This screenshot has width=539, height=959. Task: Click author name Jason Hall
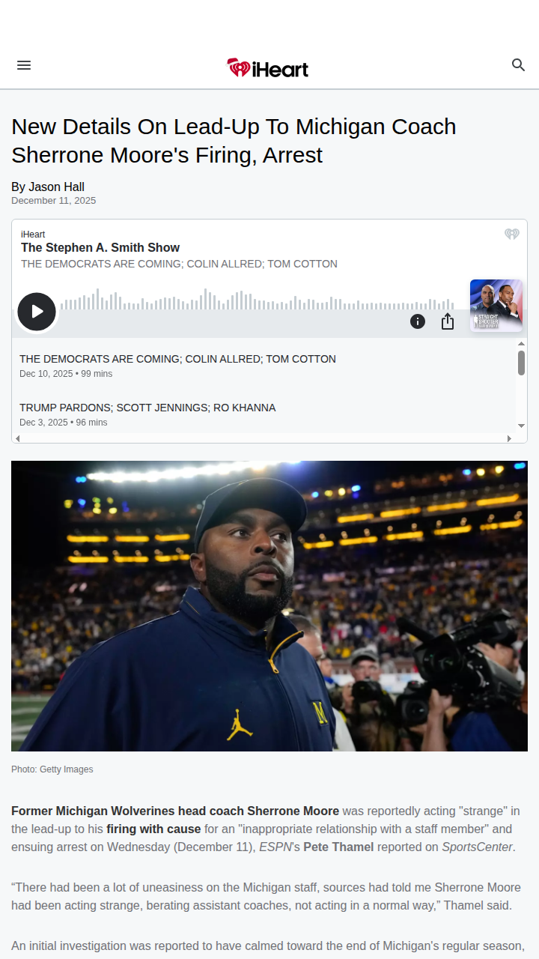click(x=57, y=187)
